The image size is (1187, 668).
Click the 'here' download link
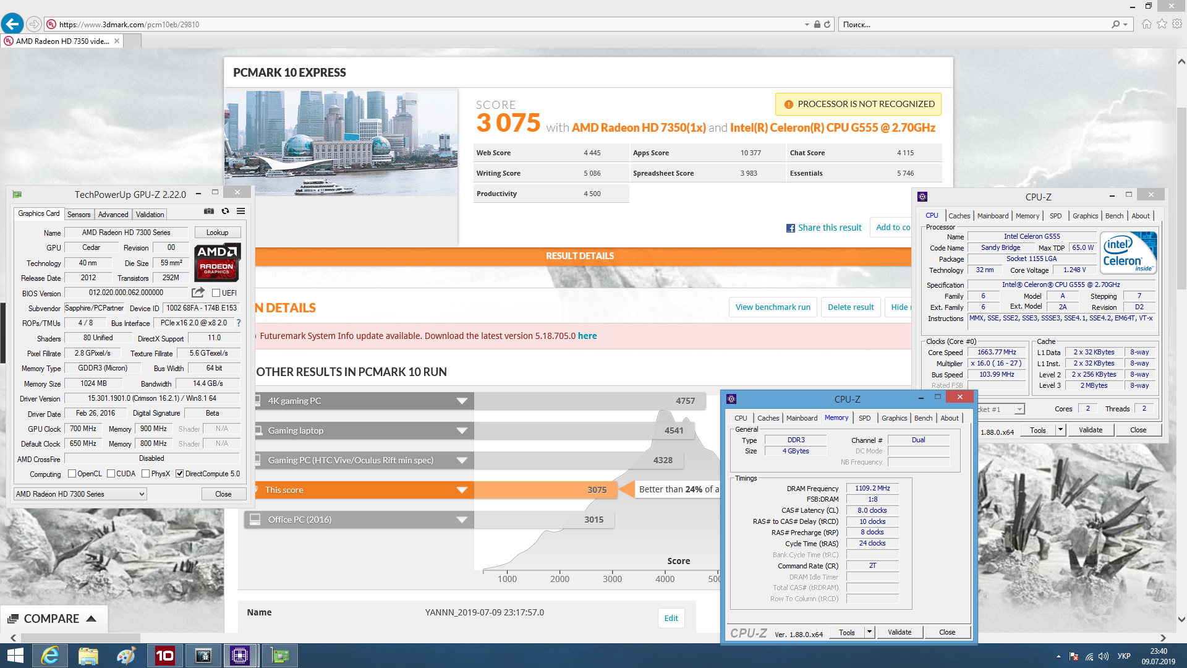587,336
